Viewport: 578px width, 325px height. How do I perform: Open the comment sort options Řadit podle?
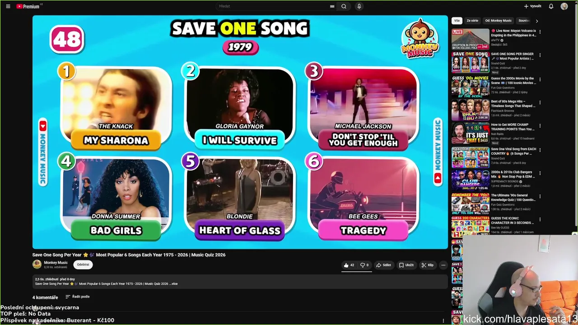point(78,297)
